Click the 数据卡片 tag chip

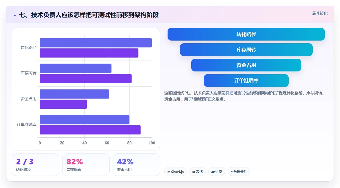click(239, 172)
